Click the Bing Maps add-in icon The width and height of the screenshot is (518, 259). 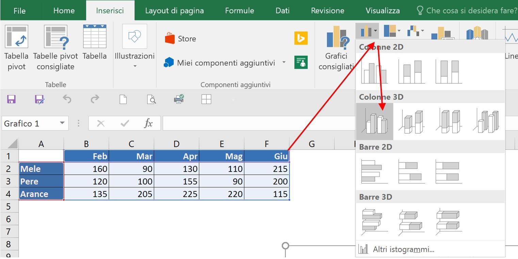click(x=301, y=38)
